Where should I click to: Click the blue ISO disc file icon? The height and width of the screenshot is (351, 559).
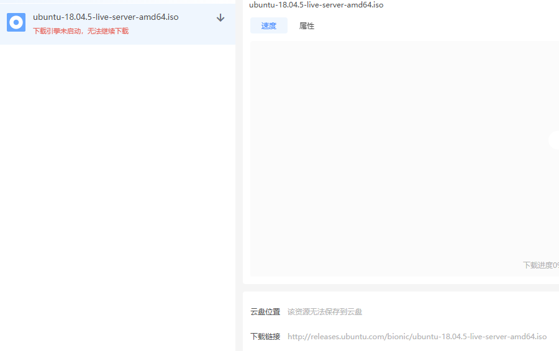coord(16,22)
